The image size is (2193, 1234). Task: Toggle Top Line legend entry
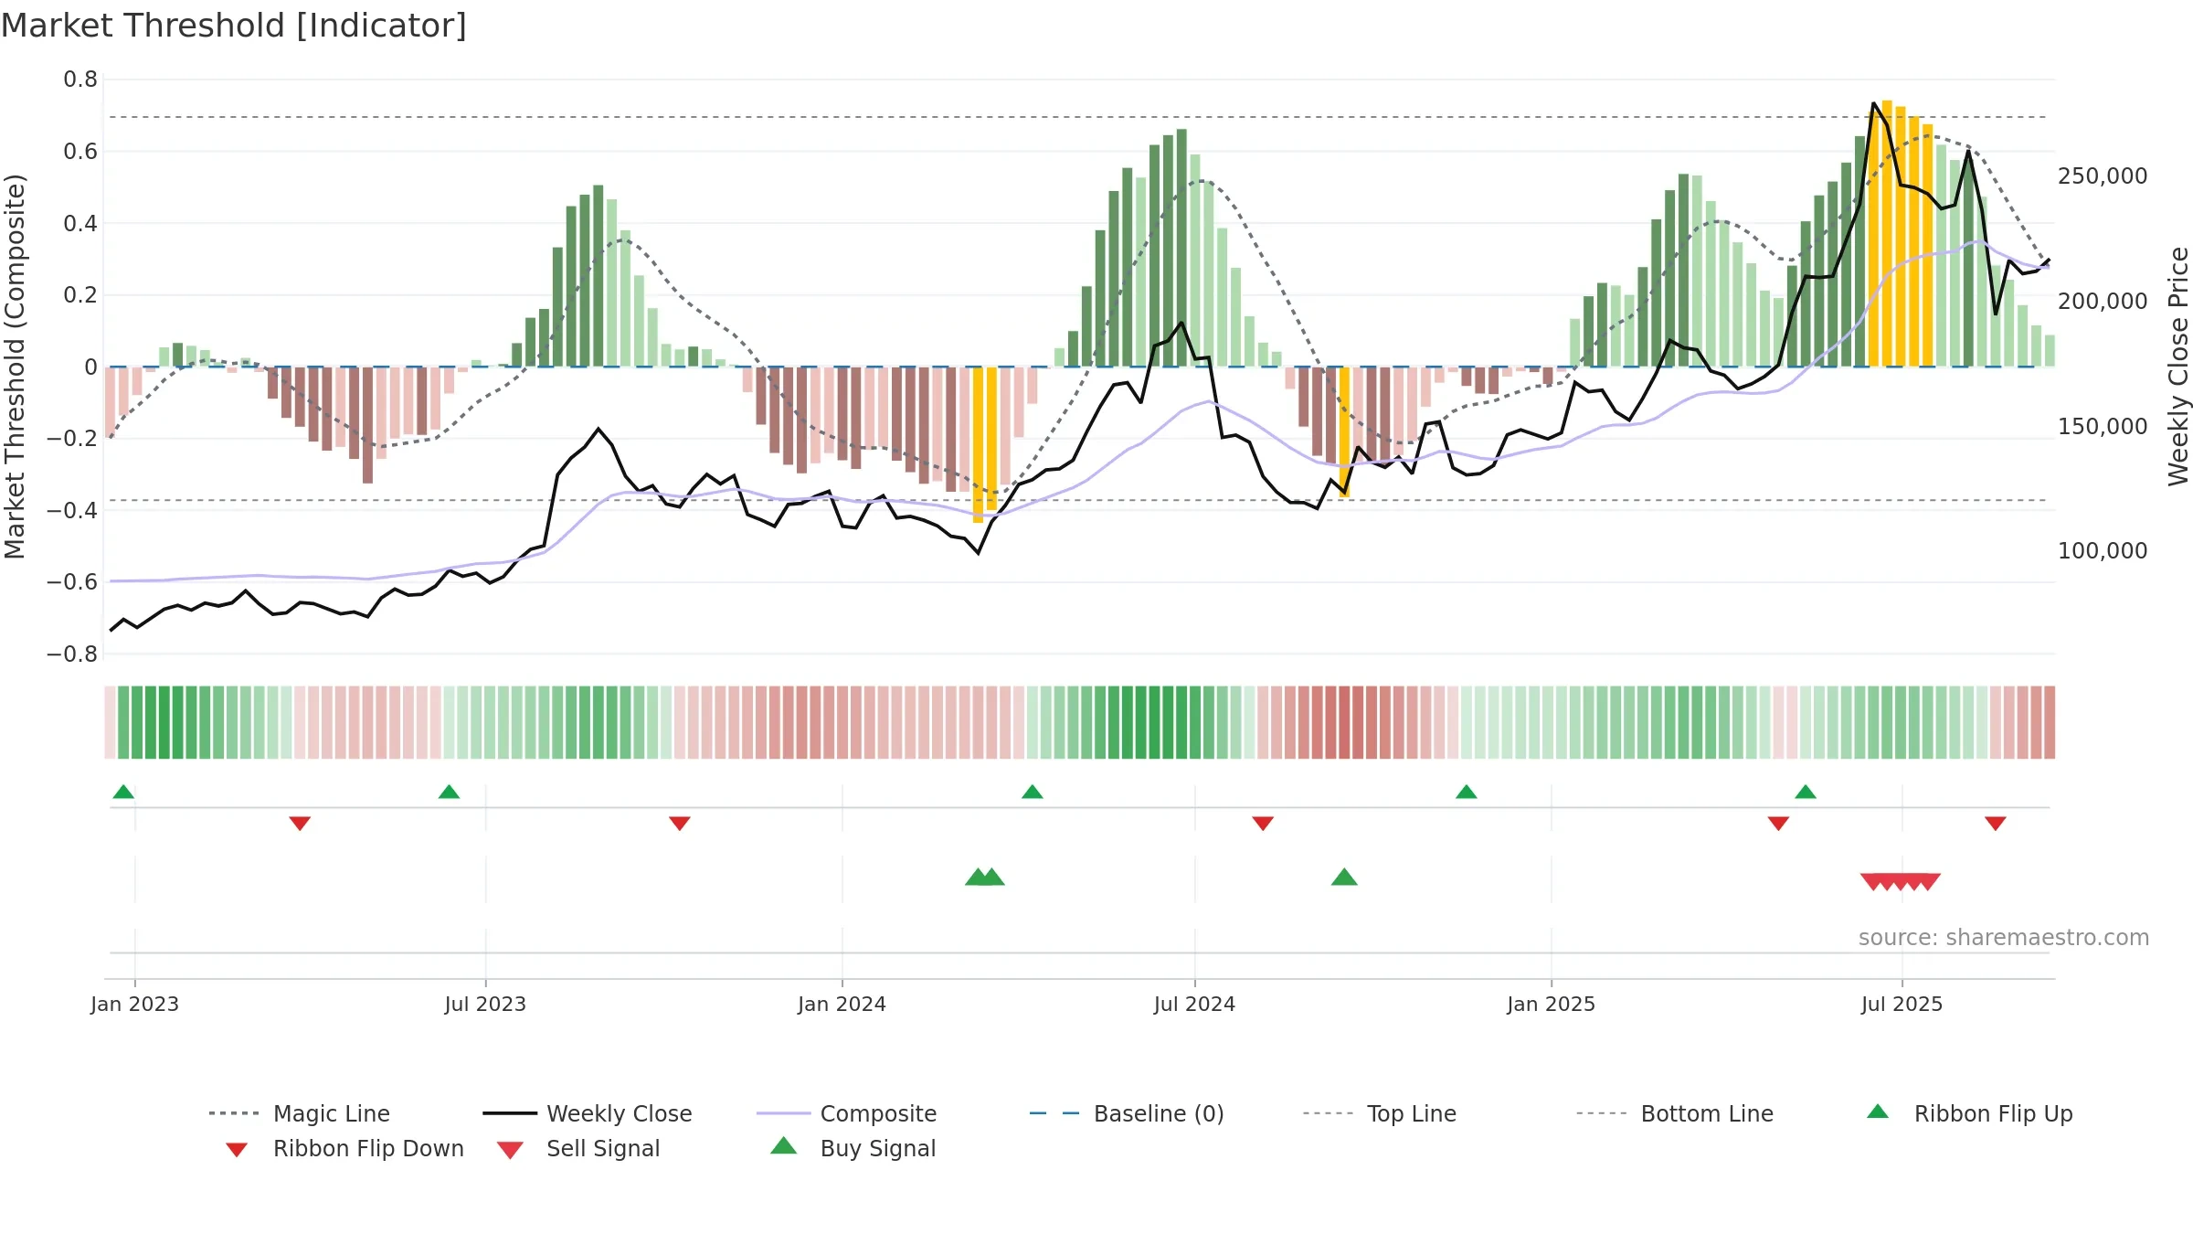point(1379,1113)
